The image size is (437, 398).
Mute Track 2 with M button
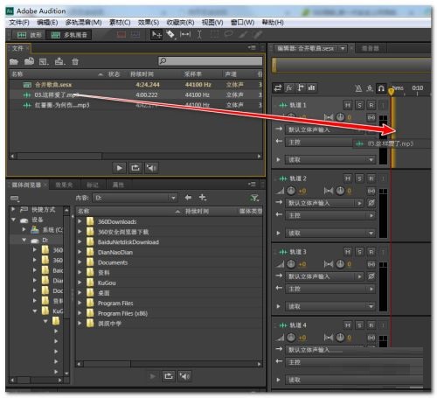coord(348,178)
